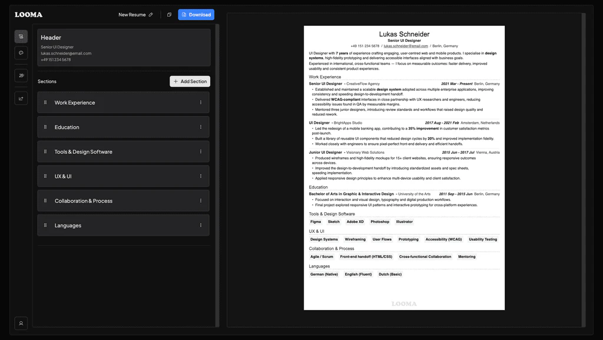Grab the Work Experience drag handle
Screen dimensions: 603x340
coord(45,102)
